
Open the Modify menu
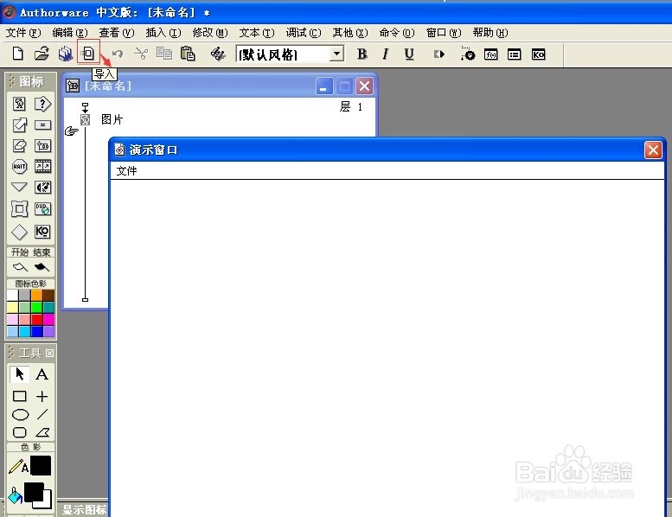pyautogui.click(x=210, y=33)
